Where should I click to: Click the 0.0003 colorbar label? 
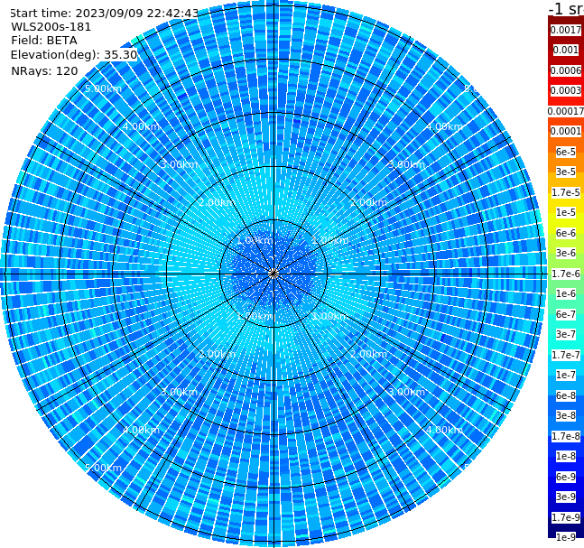tap(566, 91)
